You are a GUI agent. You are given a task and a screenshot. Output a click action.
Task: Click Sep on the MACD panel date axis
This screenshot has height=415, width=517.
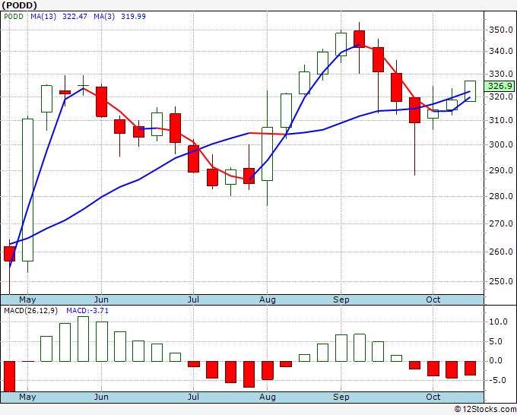click(x=341, y=398)
